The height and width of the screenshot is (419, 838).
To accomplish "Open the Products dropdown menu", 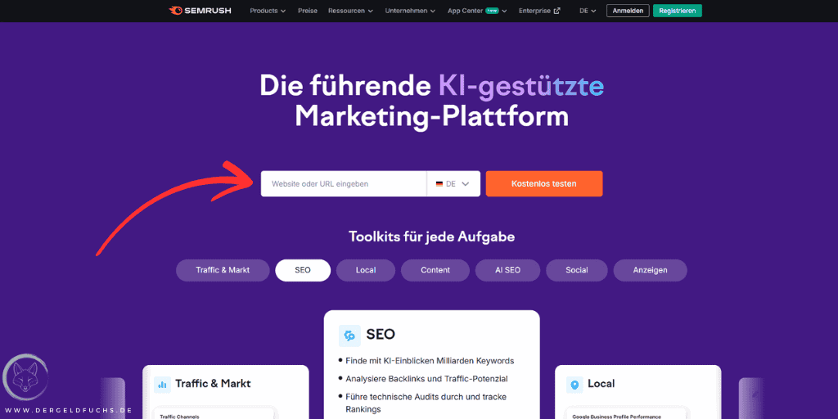I will (x=268, y=11).
